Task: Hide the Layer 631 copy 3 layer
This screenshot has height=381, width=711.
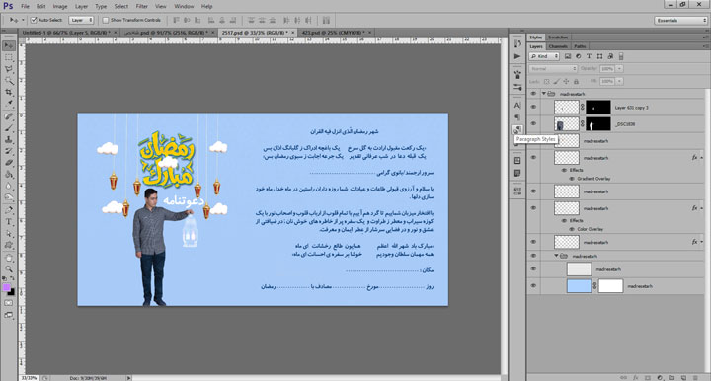Action: click(533, 107)
